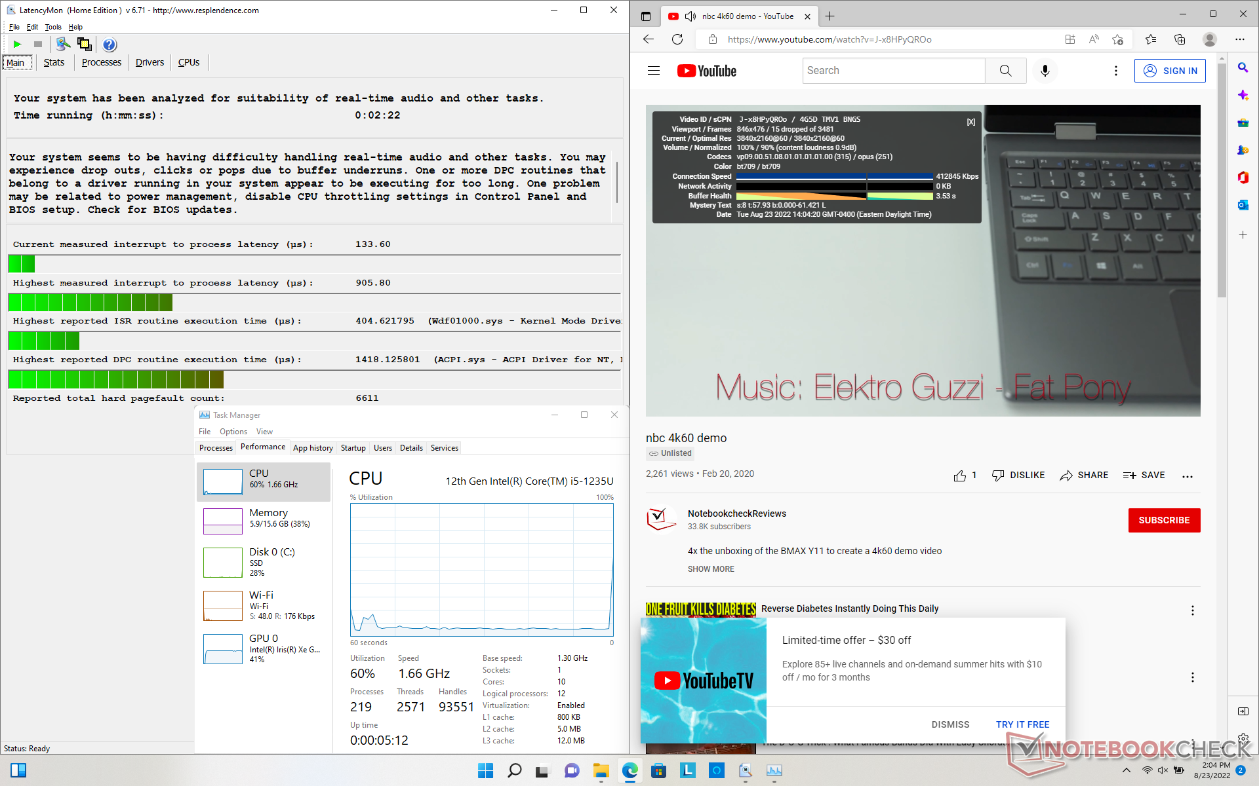Open LatencyMon help question mark icon
This screenshot has height=786, width=1259.
coord(110,45)
